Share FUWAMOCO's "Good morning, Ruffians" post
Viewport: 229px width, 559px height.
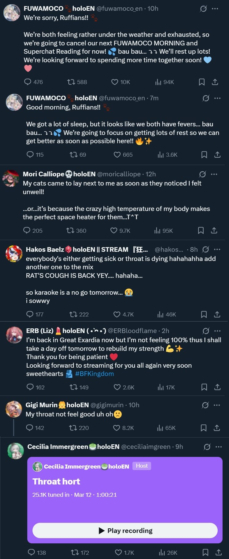tap(217, 155)
